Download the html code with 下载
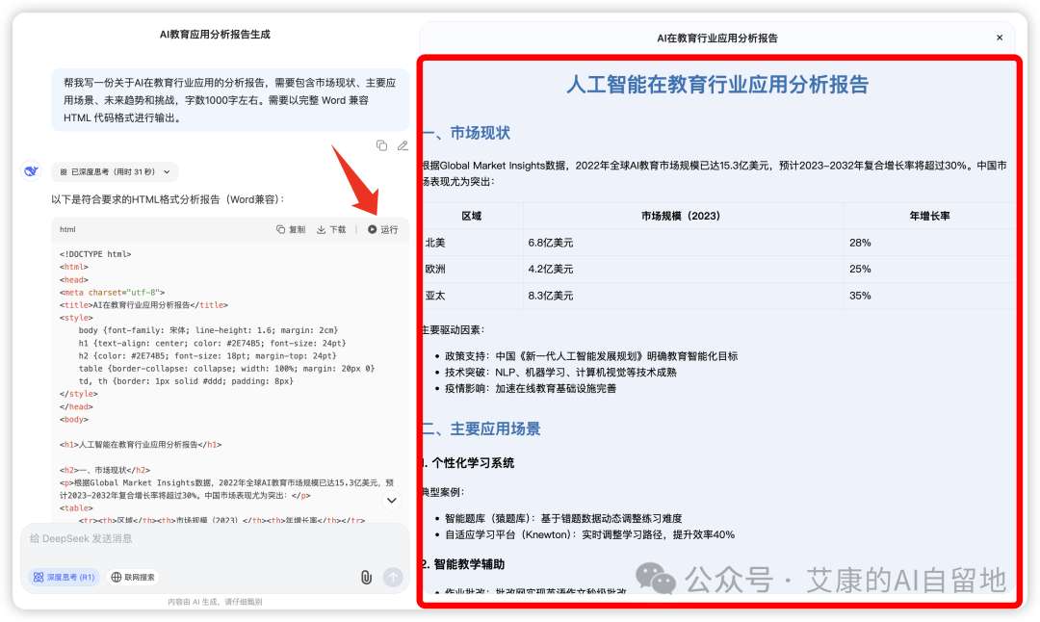Image resolution: width=1040 pixels, height=622 pixels. [x=331, y=229]
